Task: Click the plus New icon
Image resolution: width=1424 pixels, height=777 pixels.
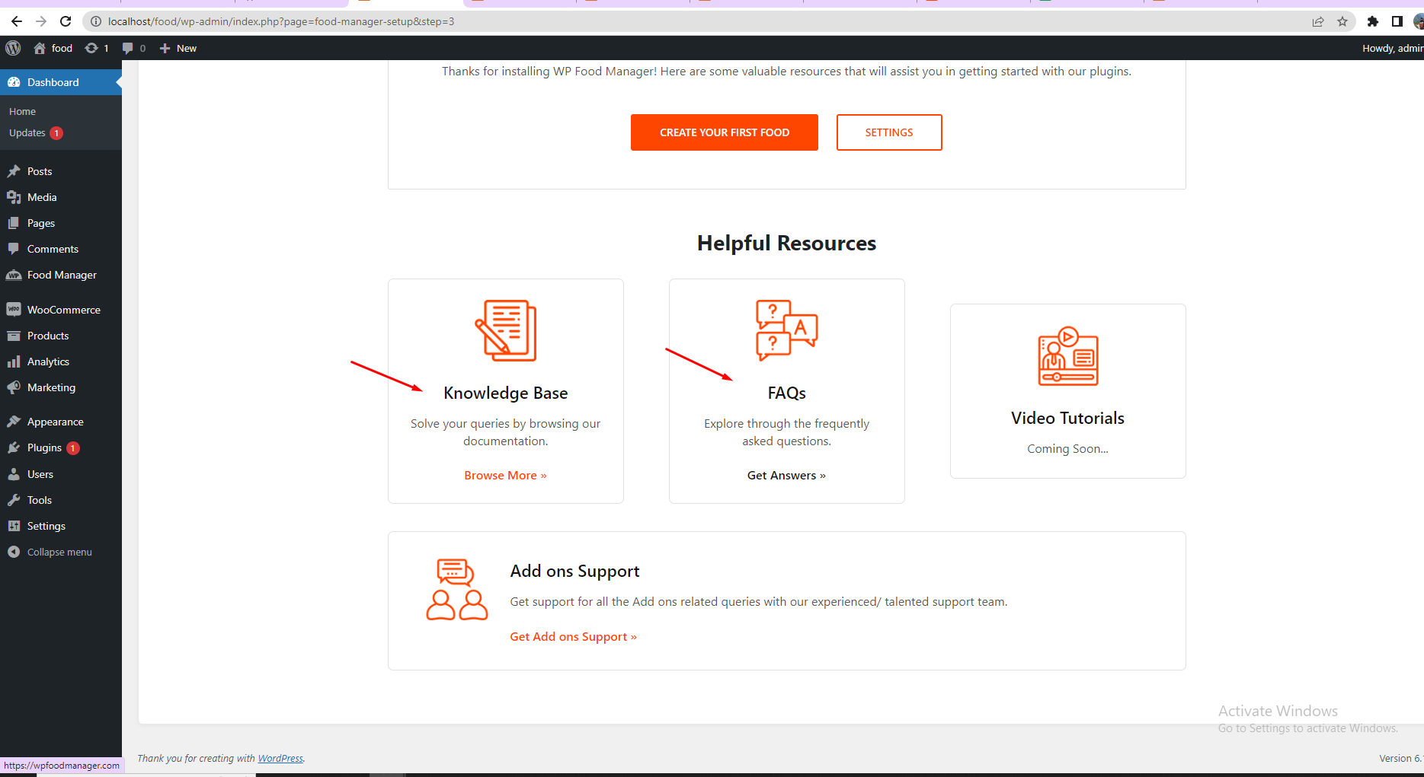Action: [x=165, y=48]
